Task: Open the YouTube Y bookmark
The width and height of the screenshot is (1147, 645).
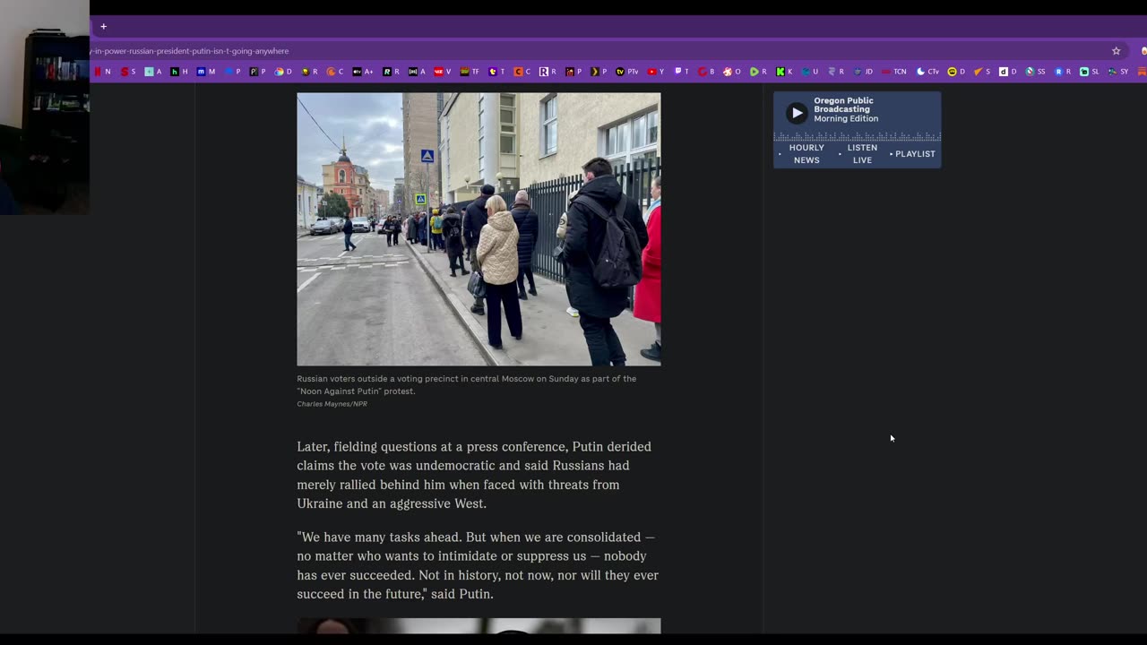Action: coord(656,72)
